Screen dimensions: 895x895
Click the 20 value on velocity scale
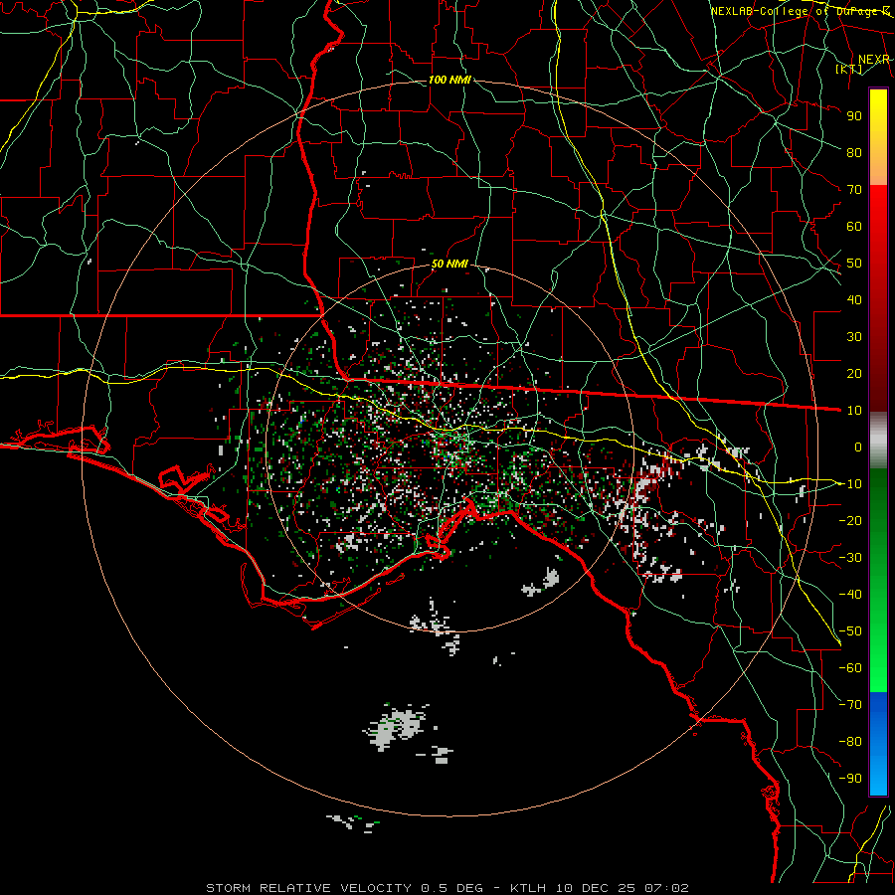coord(854,374)
